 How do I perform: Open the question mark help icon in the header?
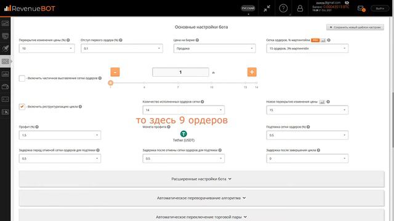click(283, 9)
